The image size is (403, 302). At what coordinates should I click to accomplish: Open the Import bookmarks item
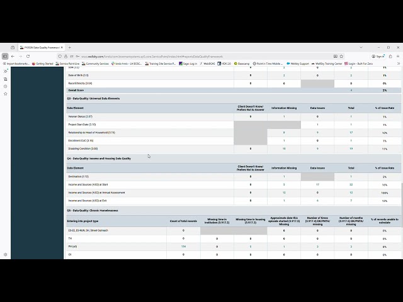(x=16, y=64)
